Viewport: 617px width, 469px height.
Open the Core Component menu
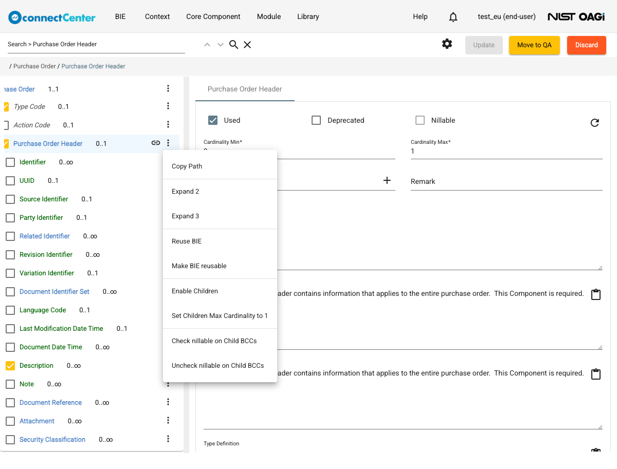coord(213,16)
